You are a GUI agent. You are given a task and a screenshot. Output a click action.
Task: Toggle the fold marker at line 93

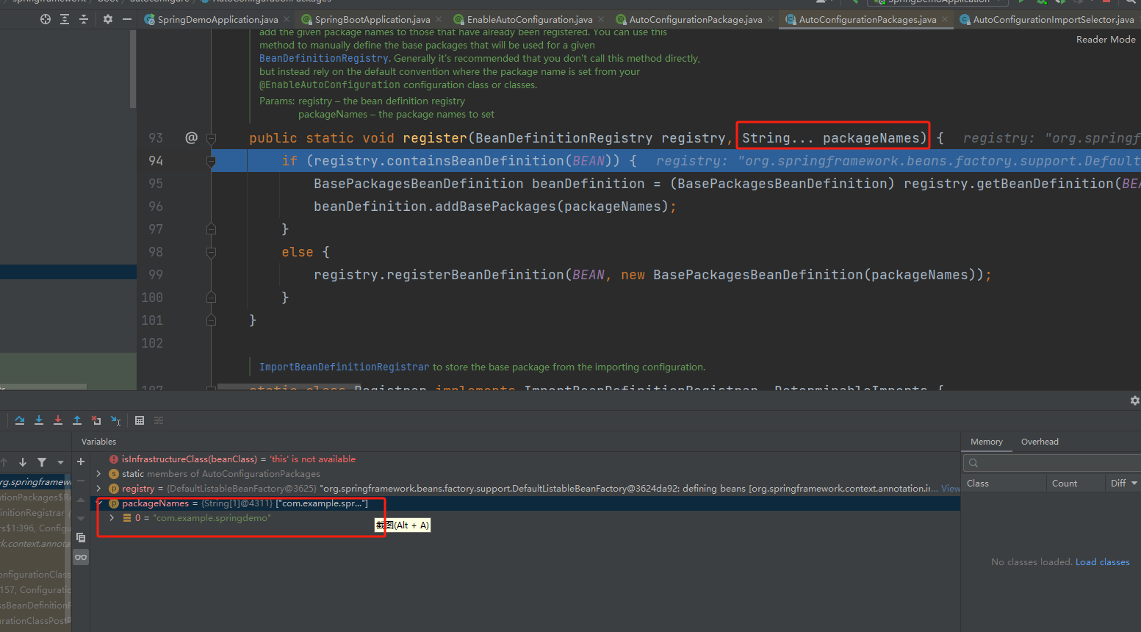[211, 138]
